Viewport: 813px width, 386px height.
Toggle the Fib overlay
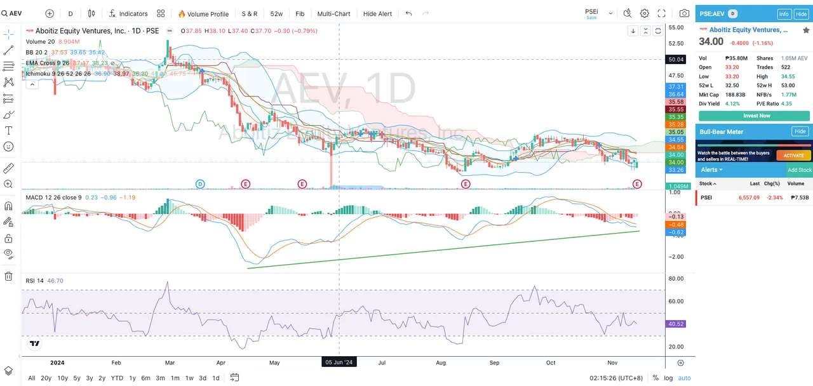(x=300, y=13)
